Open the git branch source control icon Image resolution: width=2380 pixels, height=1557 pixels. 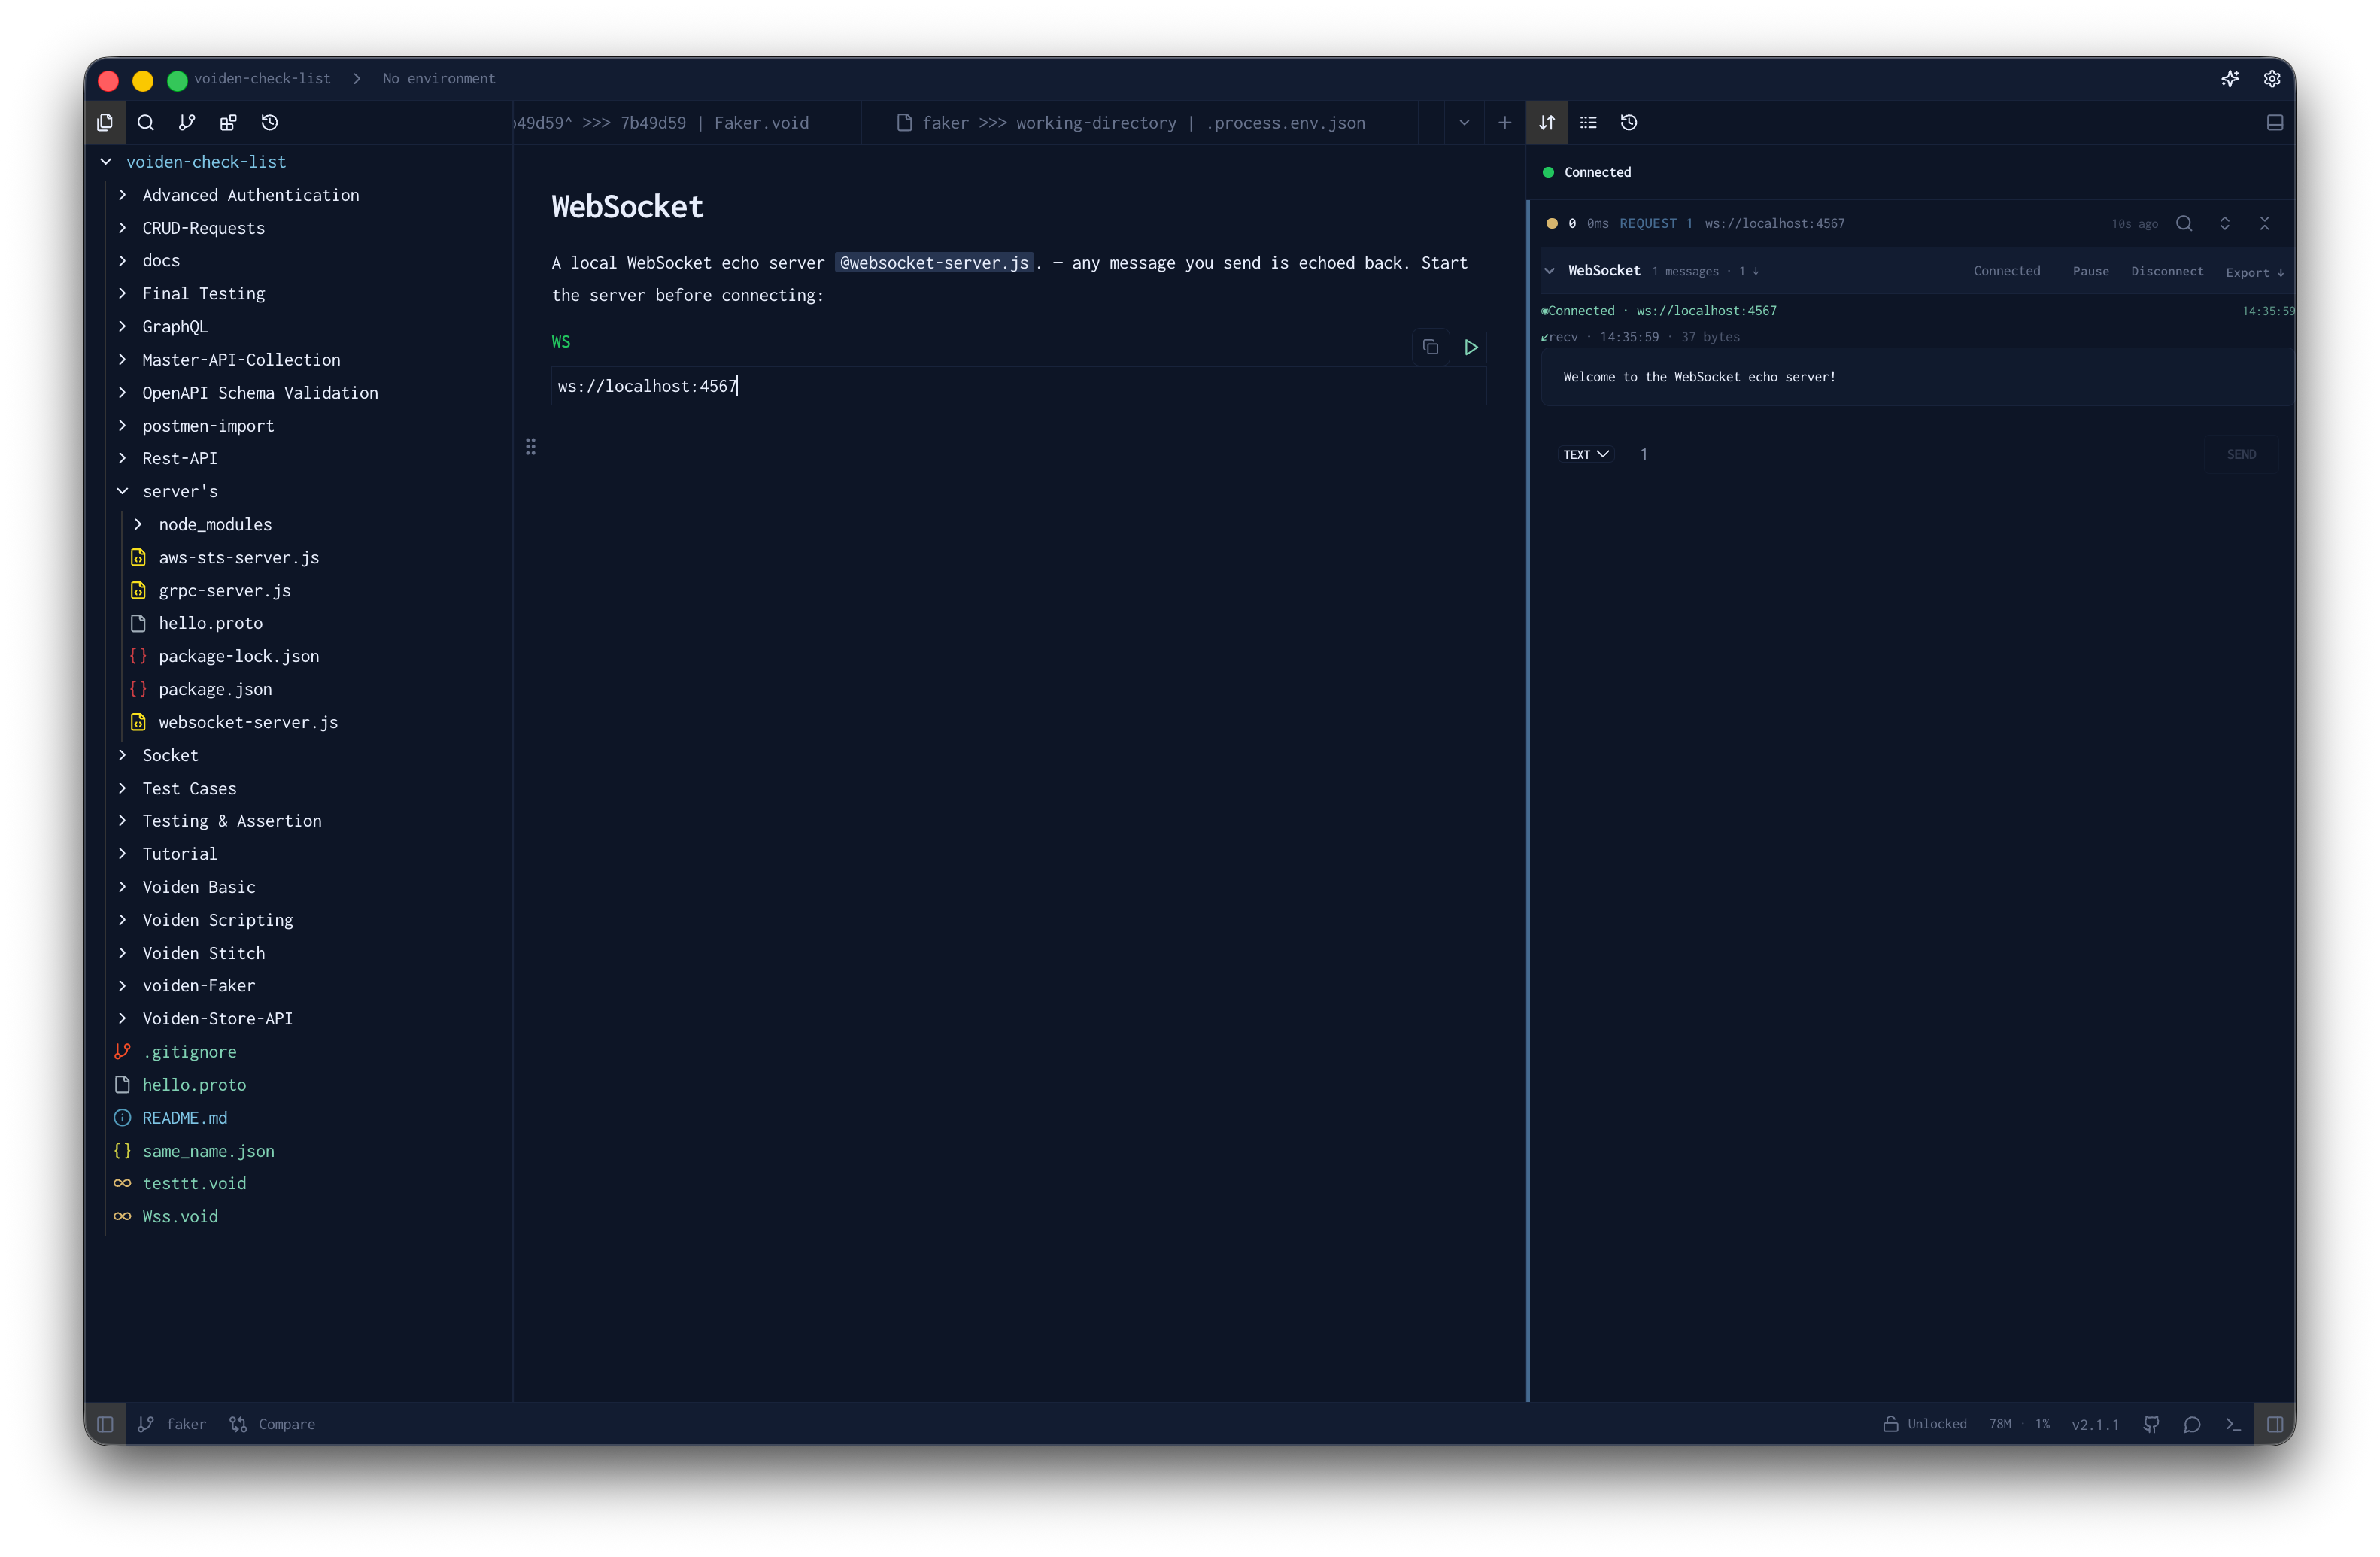pos(187,122)
